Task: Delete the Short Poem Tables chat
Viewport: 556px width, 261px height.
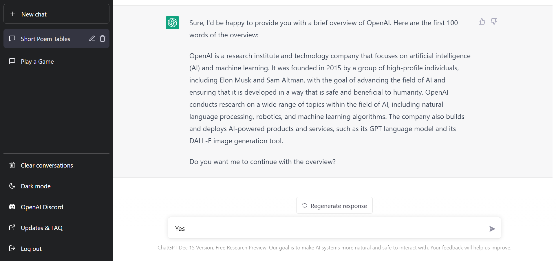Action: tap(103, 38)
